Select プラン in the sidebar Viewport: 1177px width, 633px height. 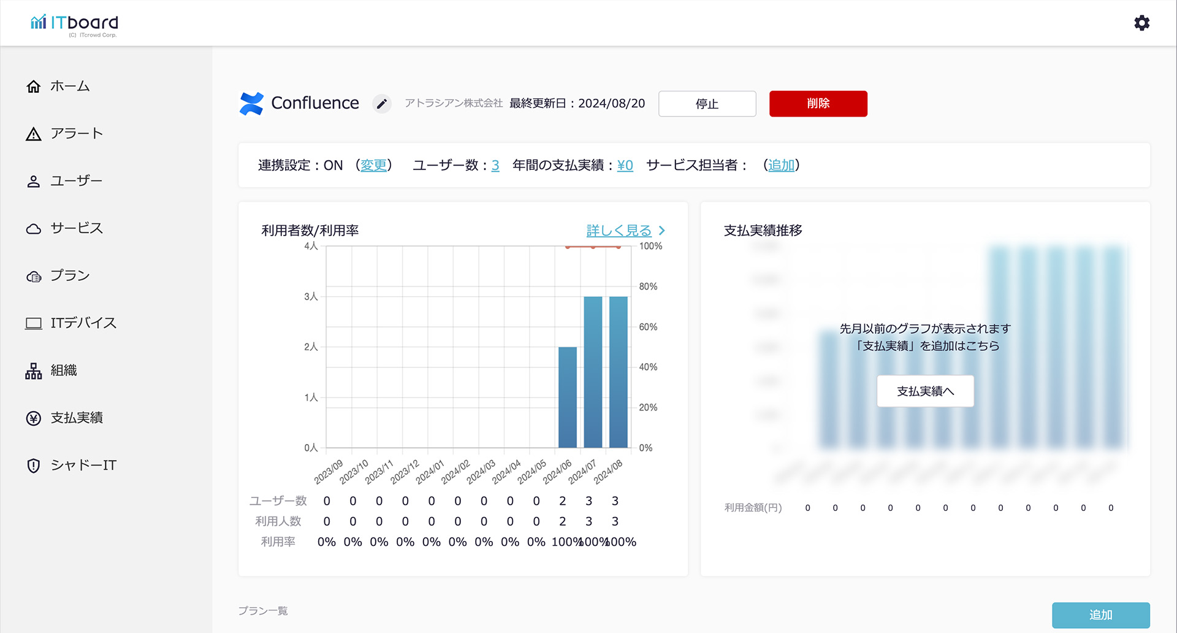[x=70, y=275]
